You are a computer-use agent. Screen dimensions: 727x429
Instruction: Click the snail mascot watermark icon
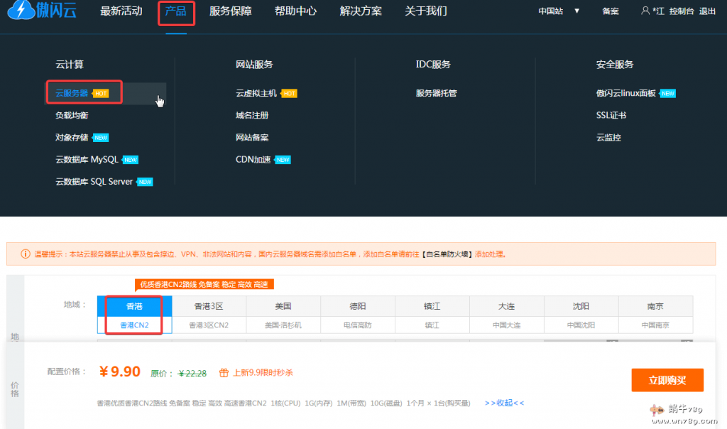(x=657, y=409)
